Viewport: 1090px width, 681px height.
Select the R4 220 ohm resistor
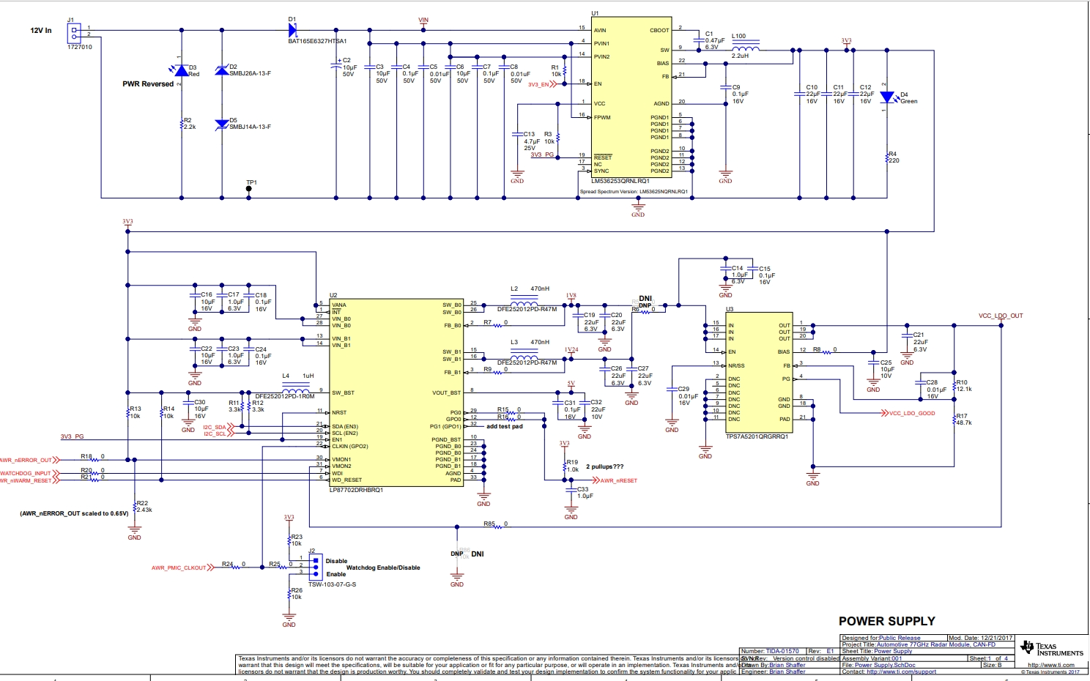(887, 157)
